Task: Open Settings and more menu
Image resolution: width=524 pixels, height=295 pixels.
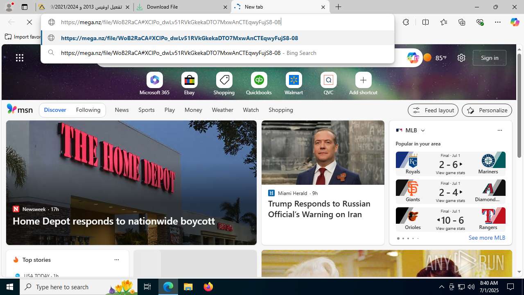Action: pyautogui.click(x=497, y=22)
